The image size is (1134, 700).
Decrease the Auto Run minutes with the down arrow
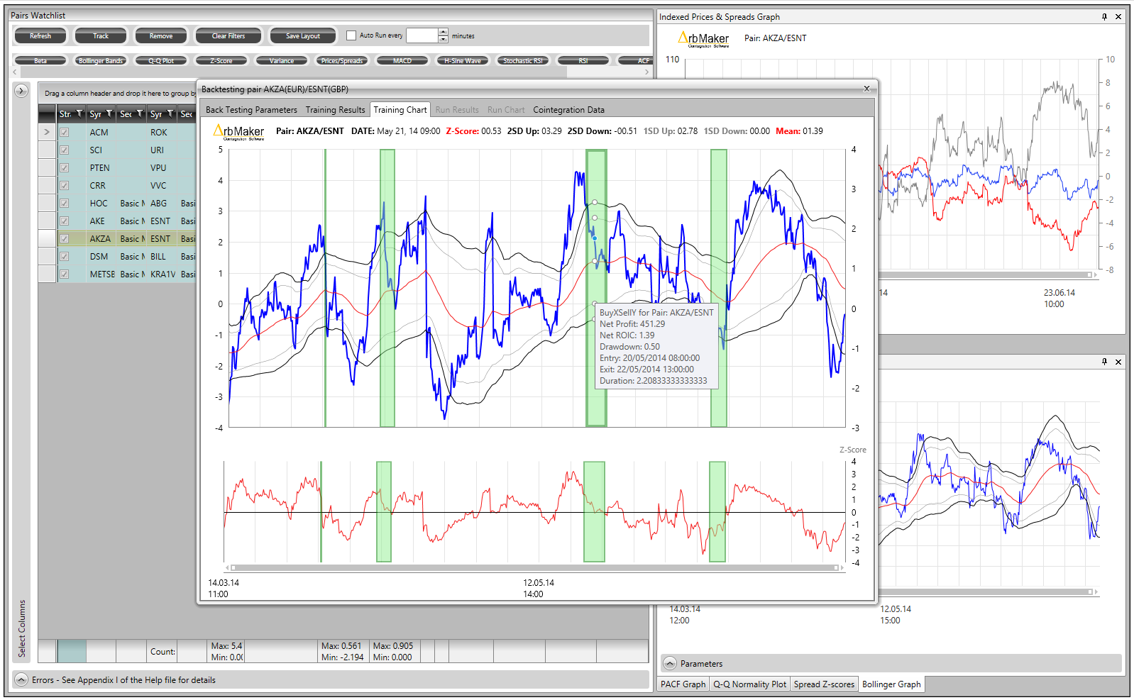pyautogui.click(x=444, y=39)
